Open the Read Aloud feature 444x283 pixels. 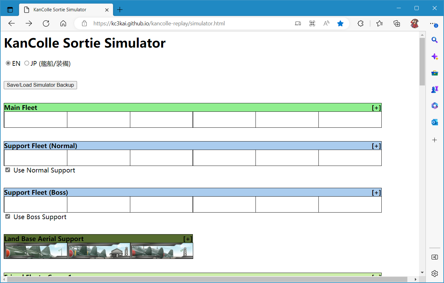pyautogui.click(x=326, y=23)
